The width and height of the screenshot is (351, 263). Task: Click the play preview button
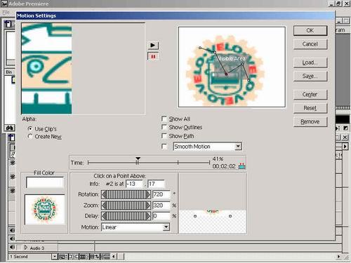pos(153,45)
